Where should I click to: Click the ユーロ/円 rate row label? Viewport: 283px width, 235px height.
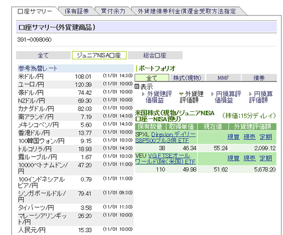pyautogui.click(x=31, y=84)
